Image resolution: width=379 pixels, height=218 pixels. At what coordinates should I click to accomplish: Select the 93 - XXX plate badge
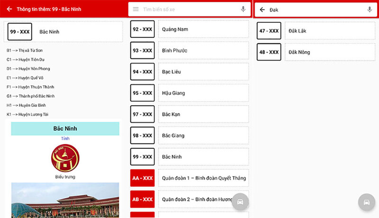143,50
